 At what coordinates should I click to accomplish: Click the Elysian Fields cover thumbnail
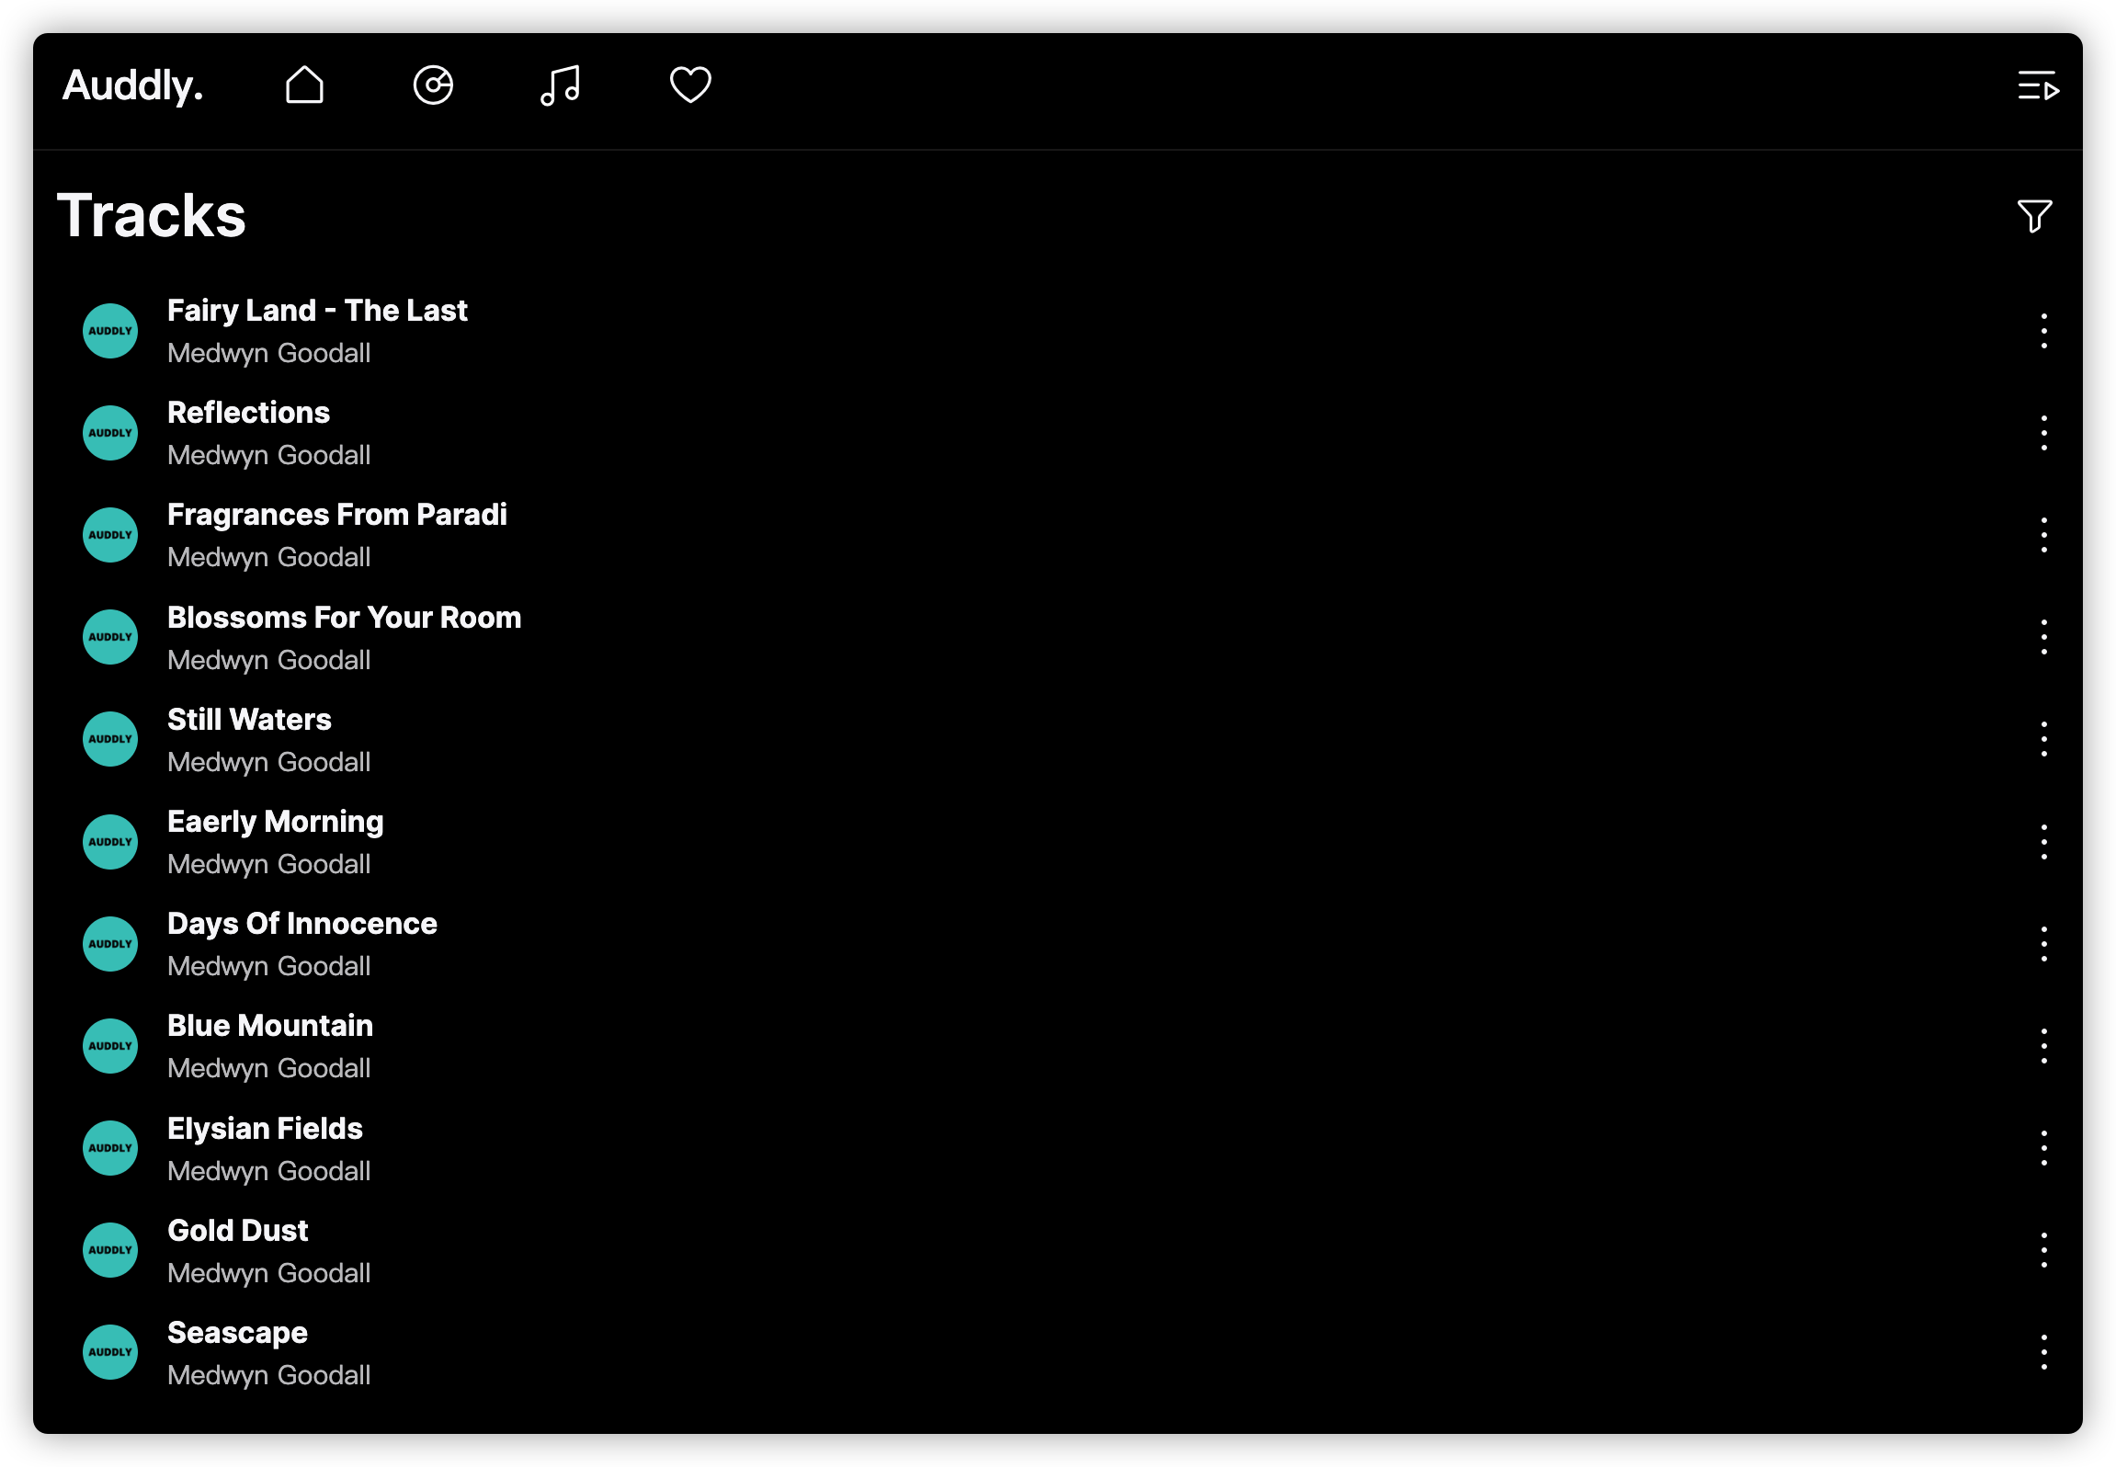click(x=110, y=1148)
